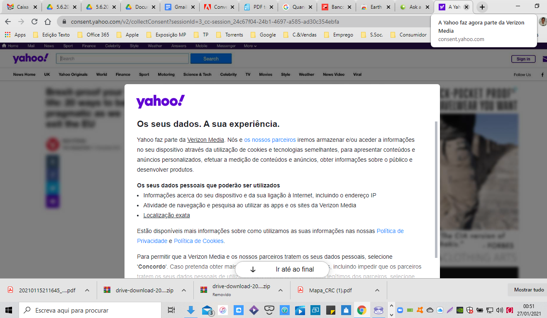Image resolution: width=547 pixels, height=318 pixels.
Task: Click the consent dialog vertical scrollbar
Action: click(436, 189)
